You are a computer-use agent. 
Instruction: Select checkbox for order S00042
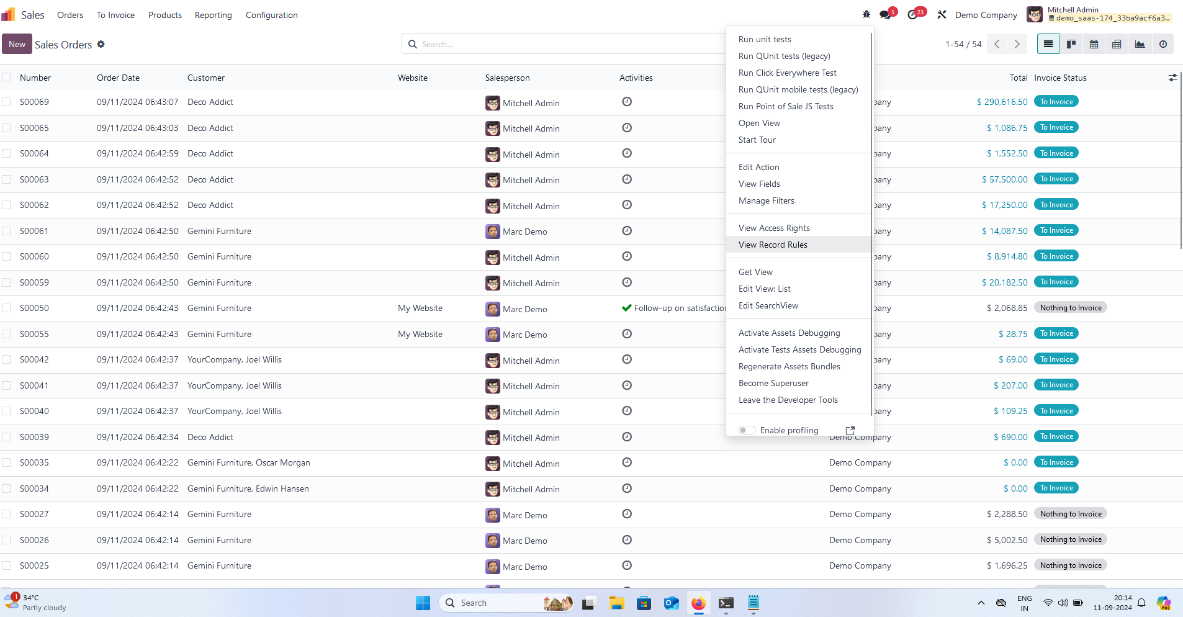pos(6,359)
